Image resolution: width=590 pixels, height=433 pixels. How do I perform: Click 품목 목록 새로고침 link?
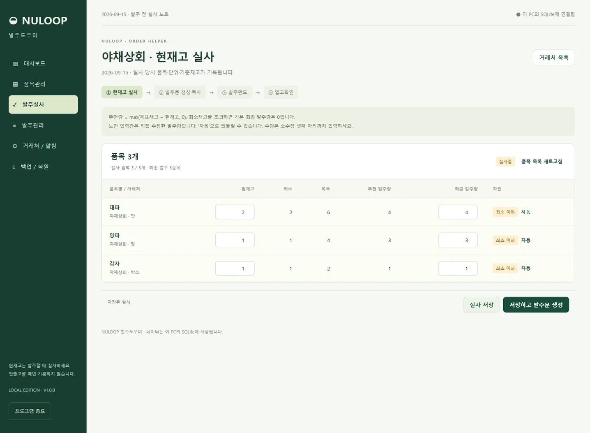coord(542,161)
